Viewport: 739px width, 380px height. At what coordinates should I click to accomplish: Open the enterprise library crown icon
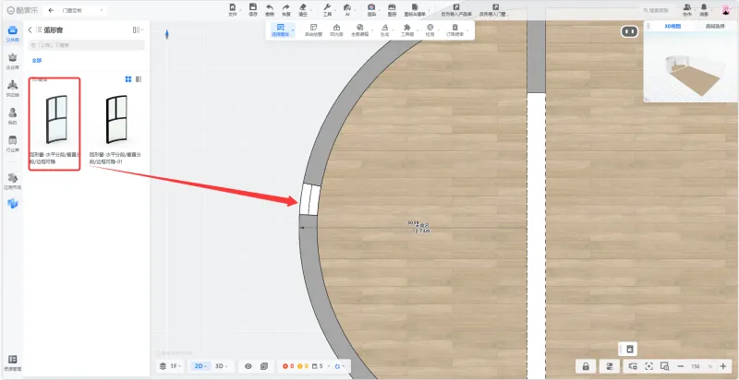coord(12,60)
